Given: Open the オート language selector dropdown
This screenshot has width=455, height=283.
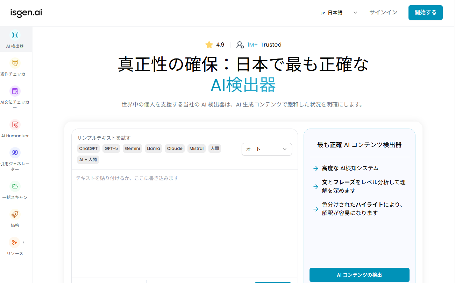Looking at the screenshot, I should [267, 149].
